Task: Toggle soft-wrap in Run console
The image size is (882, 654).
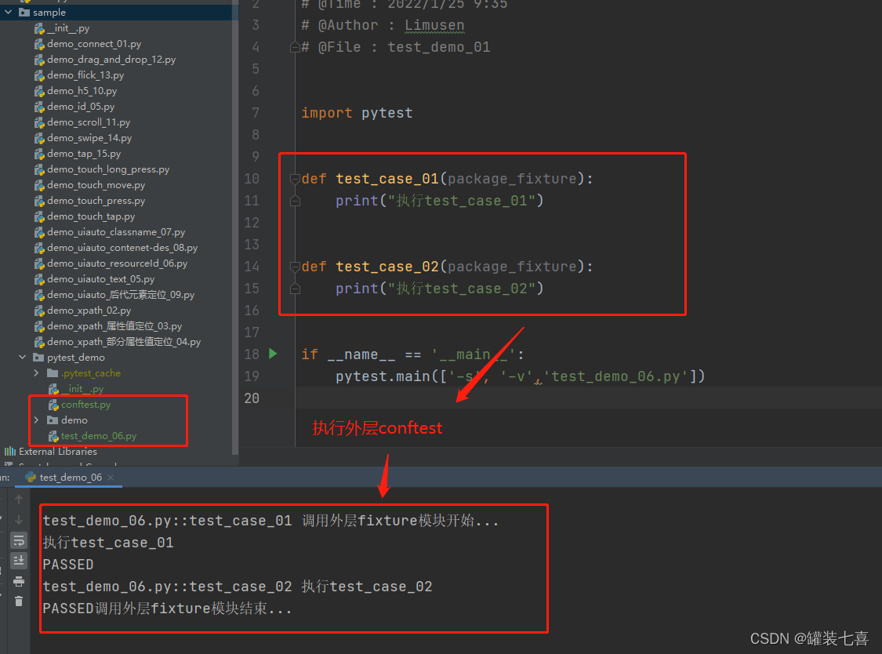Action: tap(19, 540)
